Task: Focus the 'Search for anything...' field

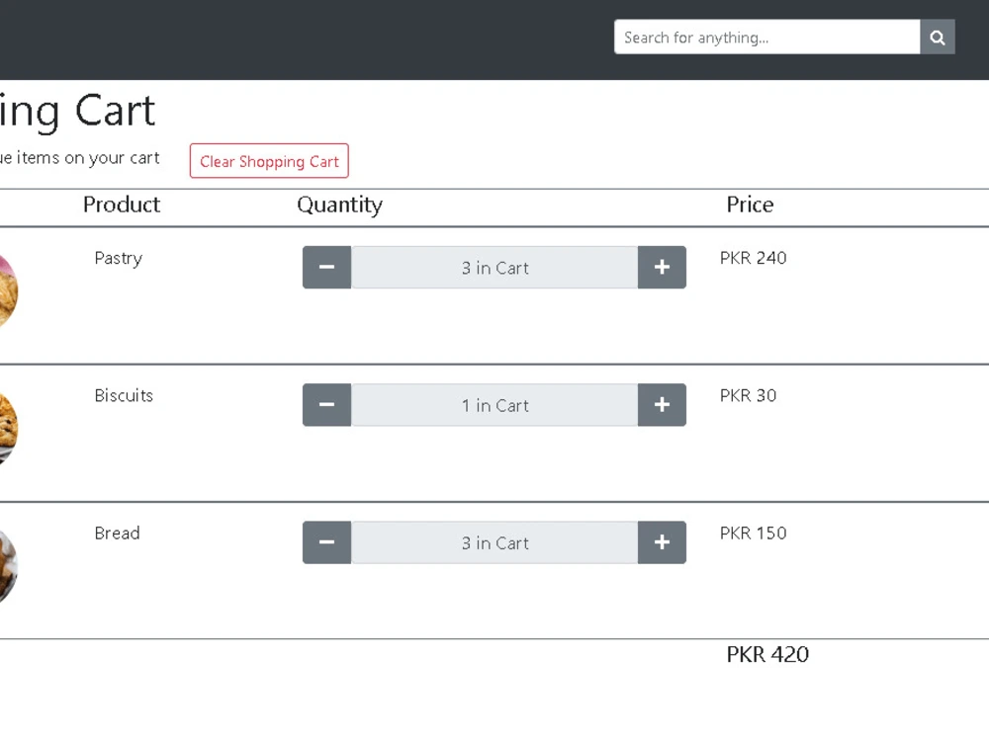Action: click(x=767, y=38)
